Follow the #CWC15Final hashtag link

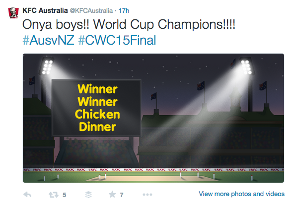click(117, 40)
